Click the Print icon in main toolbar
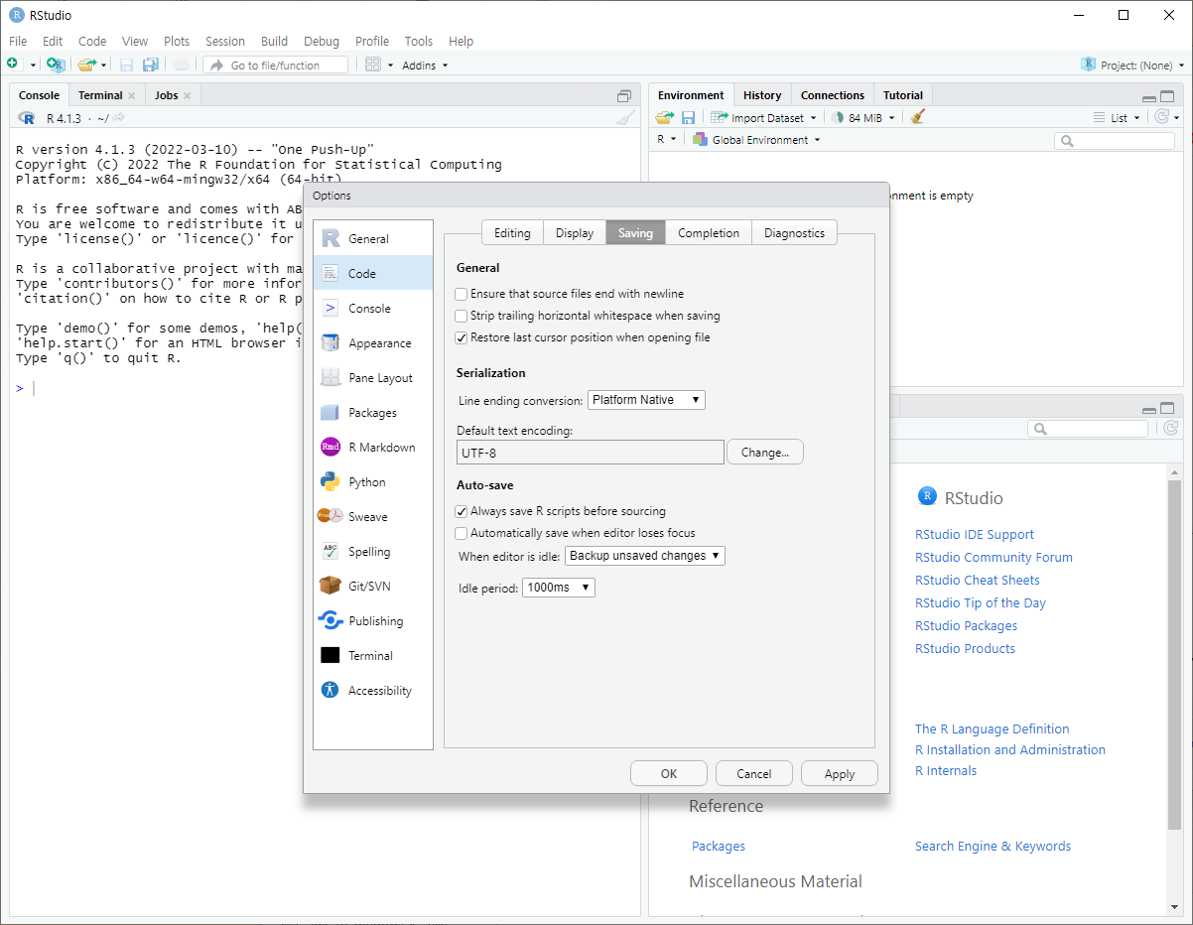This screenshot has width=1193, height=925. point(181,65)
